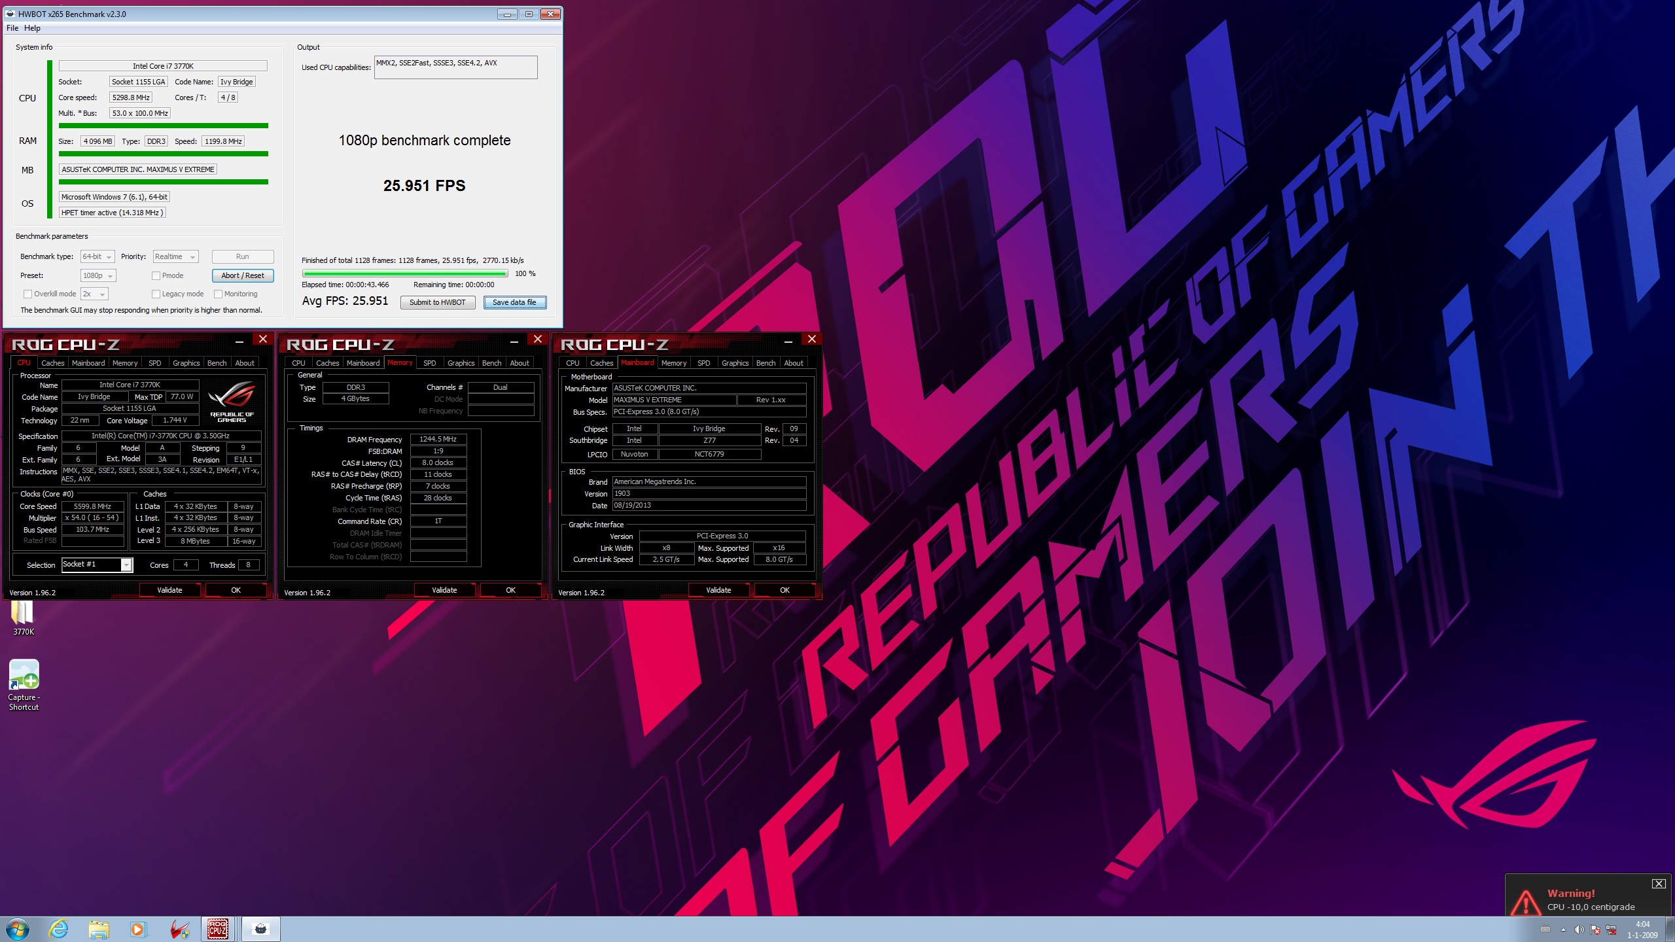Click the taskbar clock showing 4:04
The width and height of the screenshot is (1675, 942).
(x=1642, y=930)
